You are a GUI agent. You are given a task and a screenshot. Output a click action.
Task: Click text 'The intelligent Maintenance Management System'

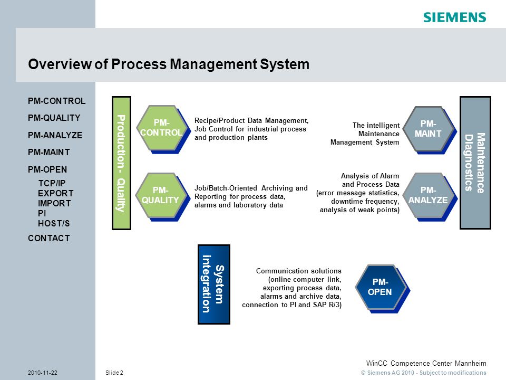coord(365,134)
